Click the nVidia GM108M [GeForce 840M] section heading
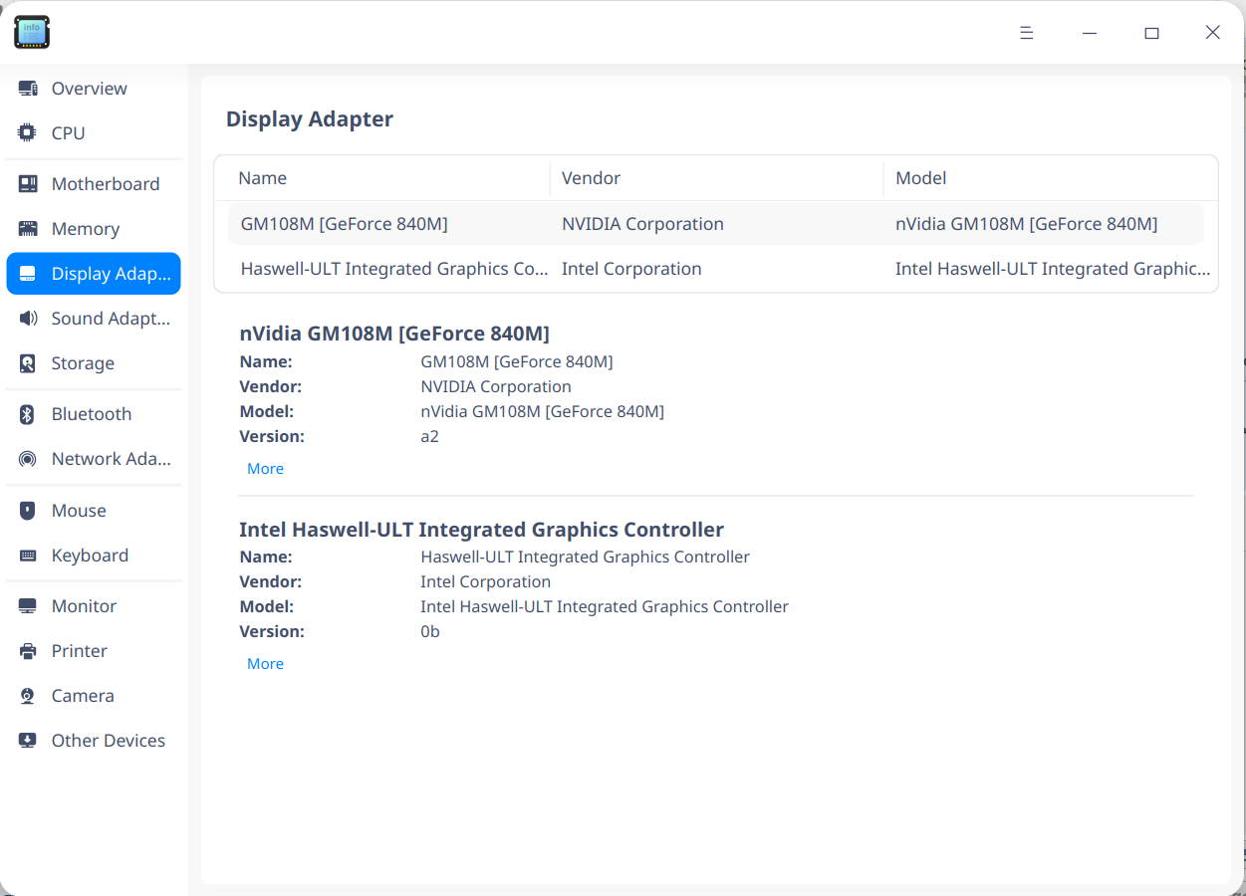 point(394,334)
